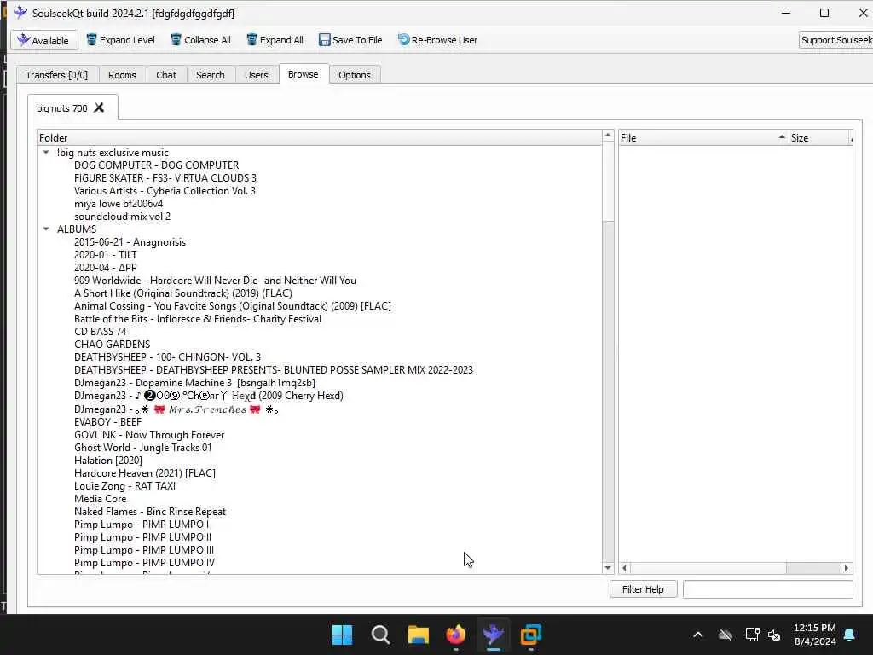Select Hardcore Heaven (2021) [FLAC] folder
This screenshot has height=655, width=873.
pyautogui.click(x=145, y=473)
